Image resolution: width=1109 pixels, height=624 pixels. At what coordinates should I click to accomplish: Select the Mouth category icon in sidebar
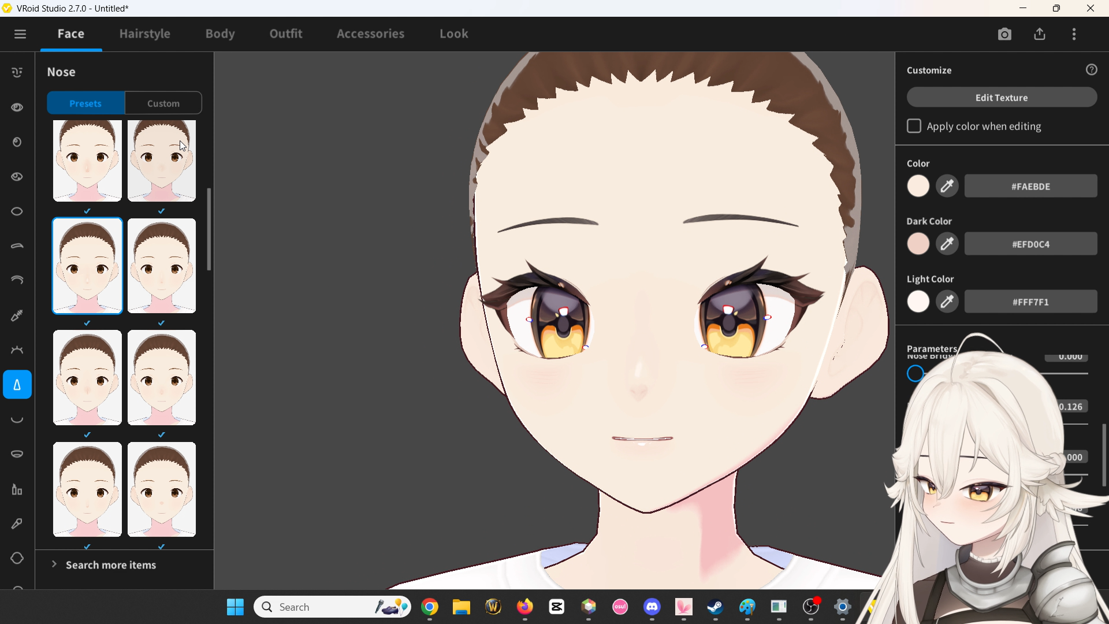17,420
